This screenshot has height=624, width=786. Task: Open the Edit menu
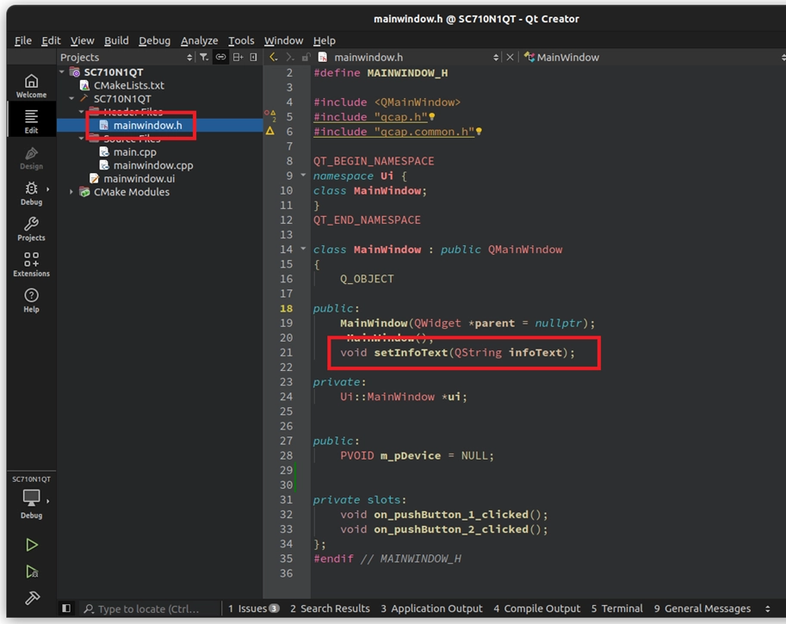click(x=51, y=40)
